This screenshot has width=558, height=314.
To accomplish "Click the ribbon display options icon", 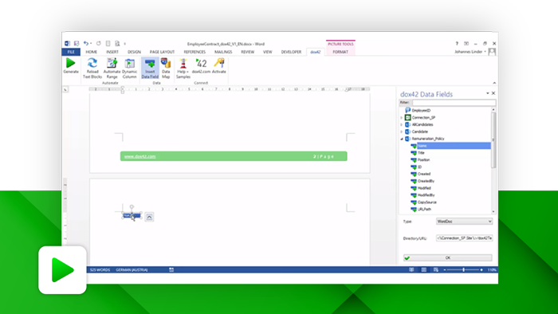I will click(x=466, y=43).
